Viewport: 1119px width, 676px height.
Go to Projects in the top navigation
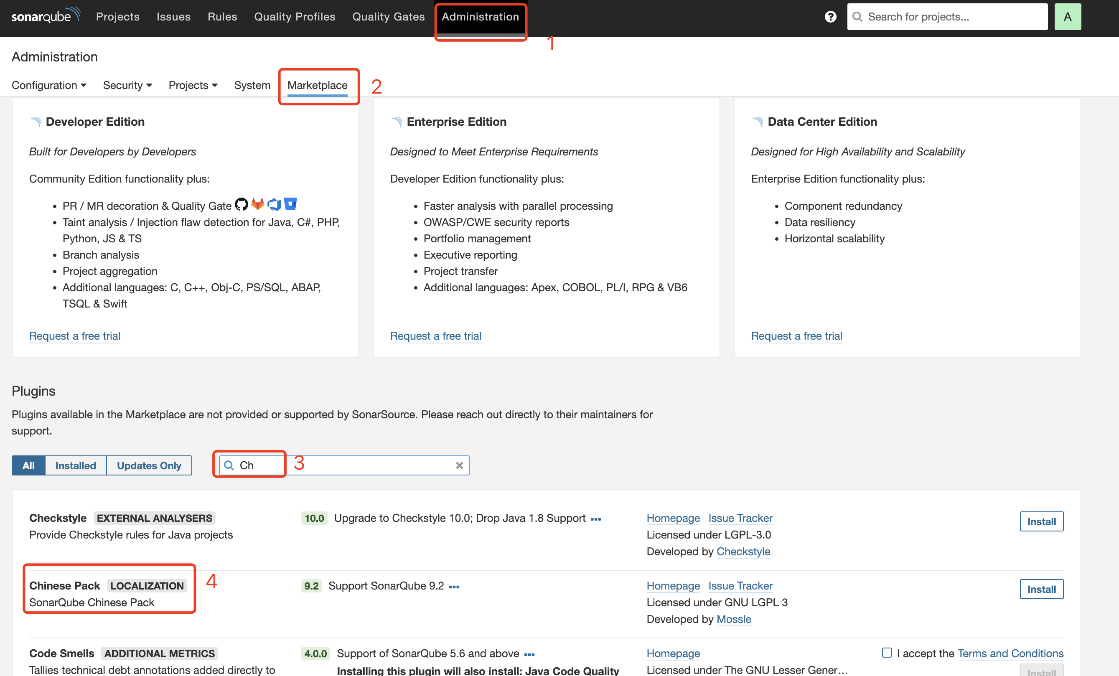coord(117,17)
